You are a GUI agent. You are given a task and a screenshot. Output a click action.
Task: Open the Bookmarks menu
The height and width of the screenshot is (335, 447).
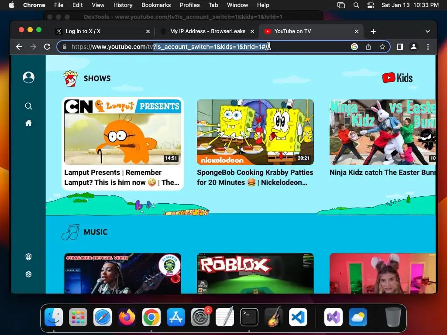point(156,5)
